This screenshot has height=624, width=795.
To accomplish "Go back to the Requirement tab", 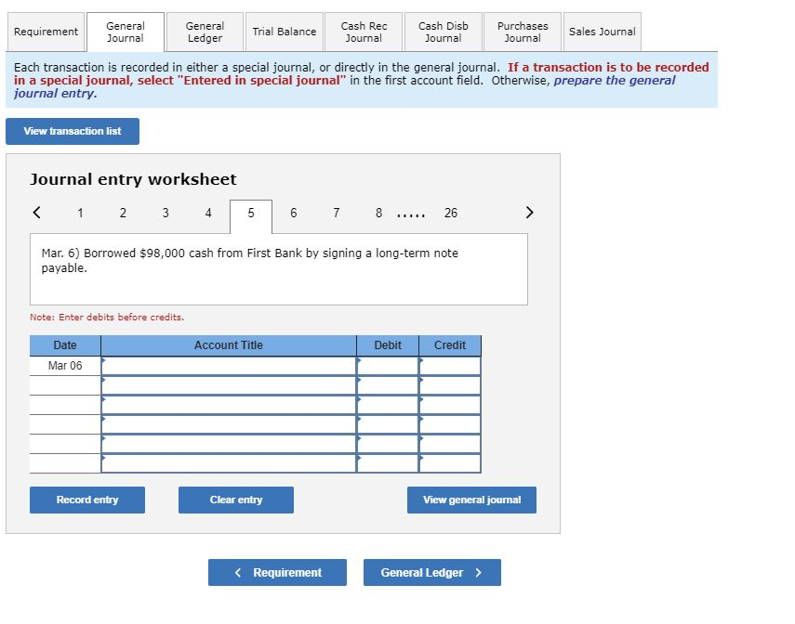I will [45, 32].
